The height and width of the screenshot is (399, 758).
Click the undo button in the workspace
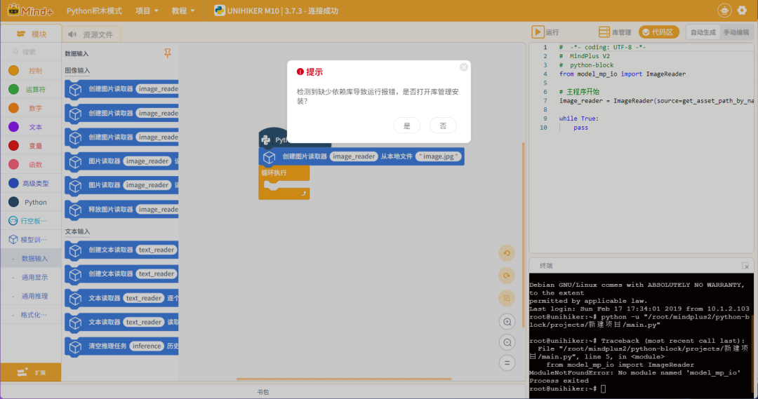507,253
